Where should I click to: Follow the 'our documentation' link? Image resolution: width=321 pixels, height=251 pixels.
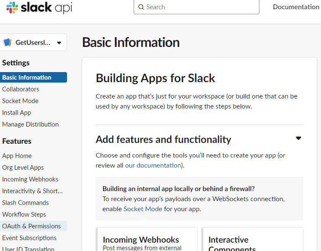(x=153, y=166)
